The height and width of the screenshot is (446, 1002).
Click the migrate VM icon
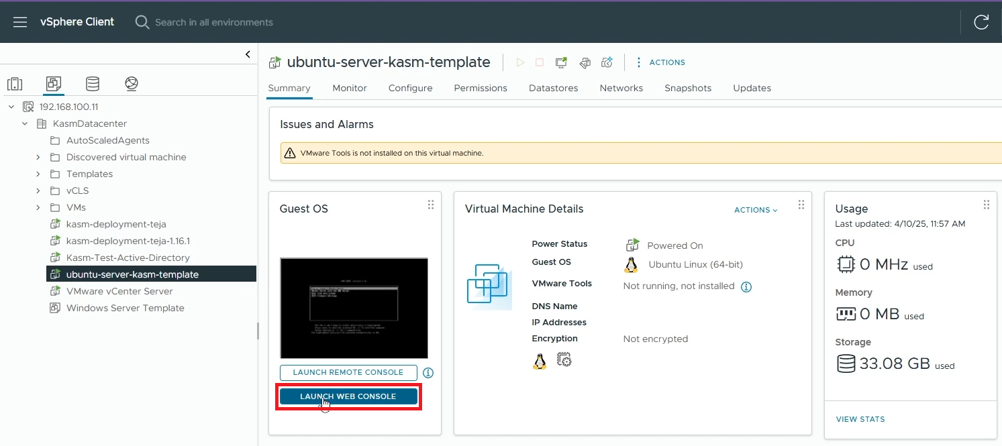click(x=585, y=62)
